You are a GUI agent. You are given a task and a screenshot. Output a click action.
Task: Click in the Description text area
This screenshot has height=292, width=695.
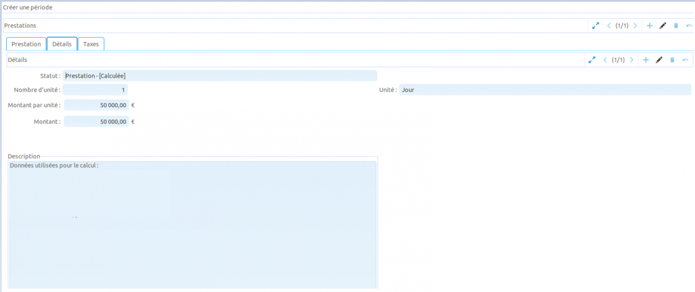193,224
